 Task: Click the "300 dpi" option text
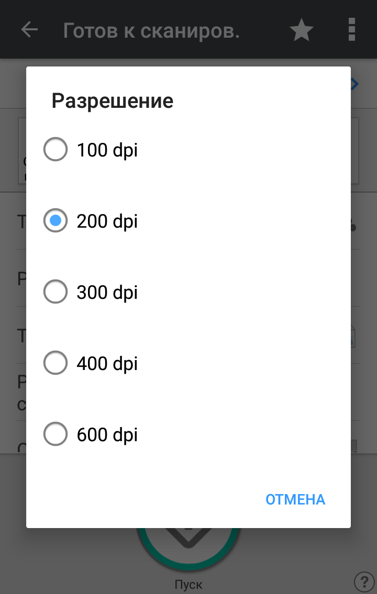pyautogui.click(x=107, y=293)
